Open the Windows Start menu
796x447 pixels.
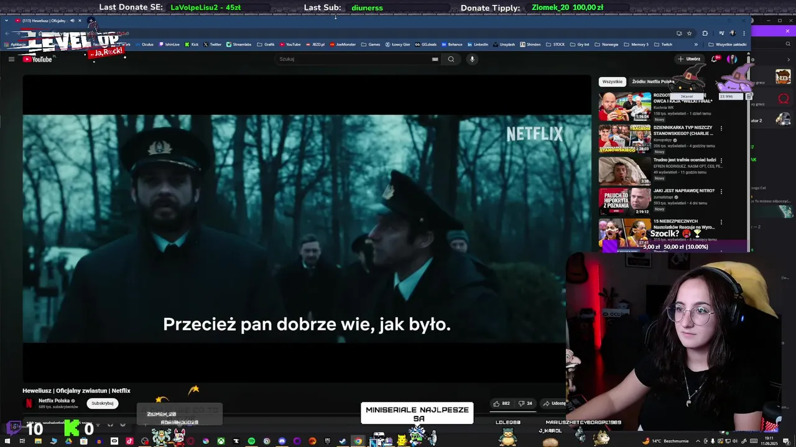click(x=7, y=441)
